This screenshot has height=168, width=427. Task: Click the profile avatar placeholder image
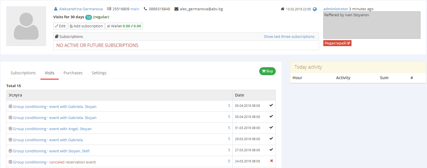(x=26, y=26)
